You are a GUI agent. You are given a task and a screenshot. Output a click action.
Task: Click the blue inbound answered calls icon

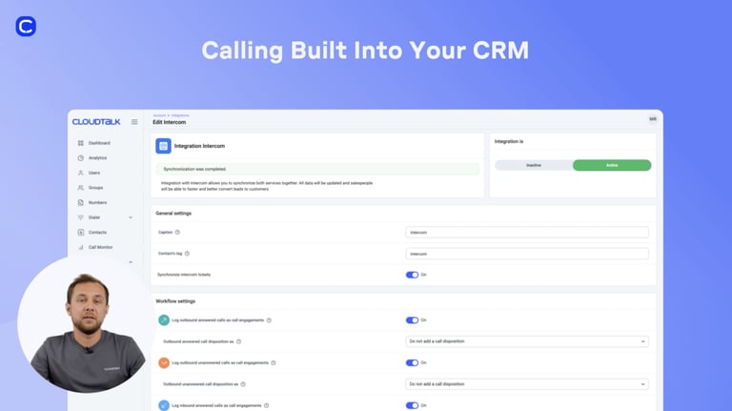click(x=164, y=405)
